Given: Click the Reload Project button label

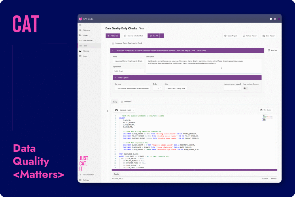Looking at the screenshot, I should [251, 36].
